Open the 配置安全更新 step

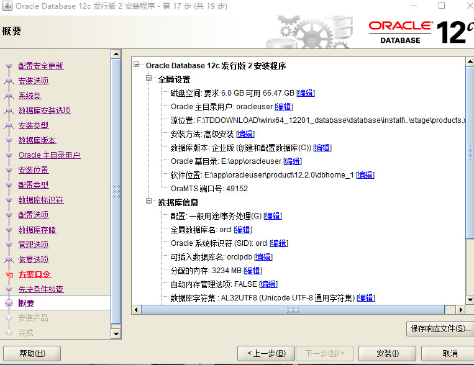pyautogui.click(x=41, y=66)
